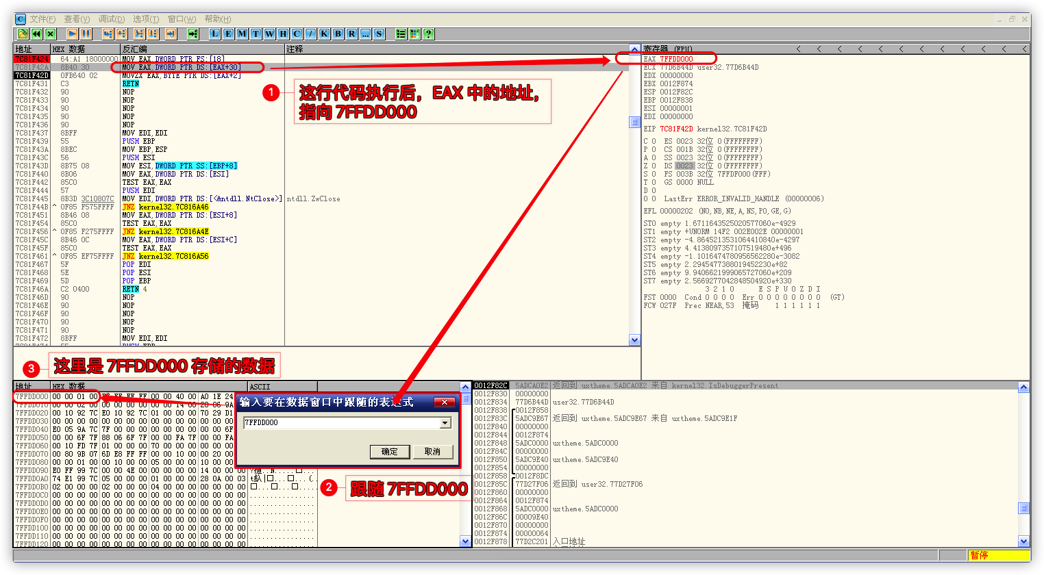Open the Memory map 'M' window button

(243, 34)
